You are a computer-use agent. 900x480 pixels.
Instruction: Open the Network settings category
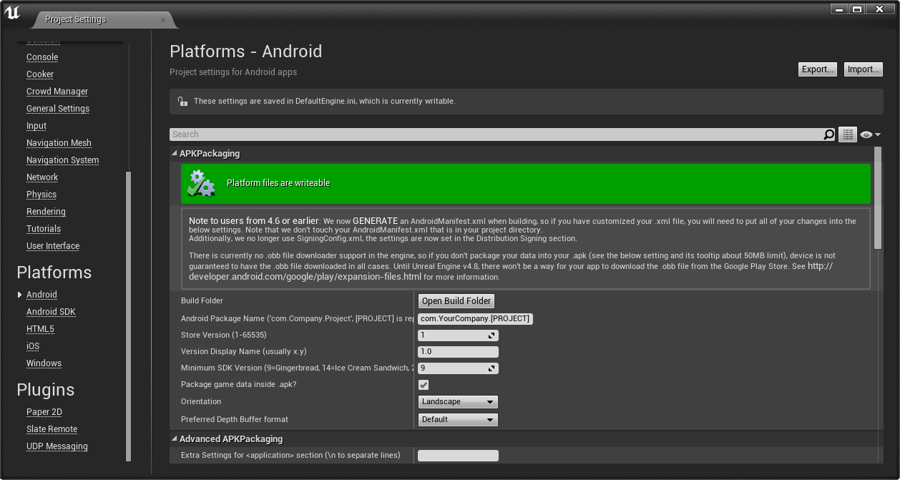pos(42,177)
